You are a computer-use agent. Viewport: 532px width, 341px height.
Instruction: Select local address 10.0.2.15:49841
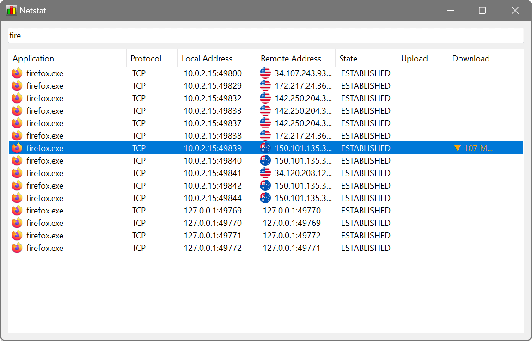[213, 173]
